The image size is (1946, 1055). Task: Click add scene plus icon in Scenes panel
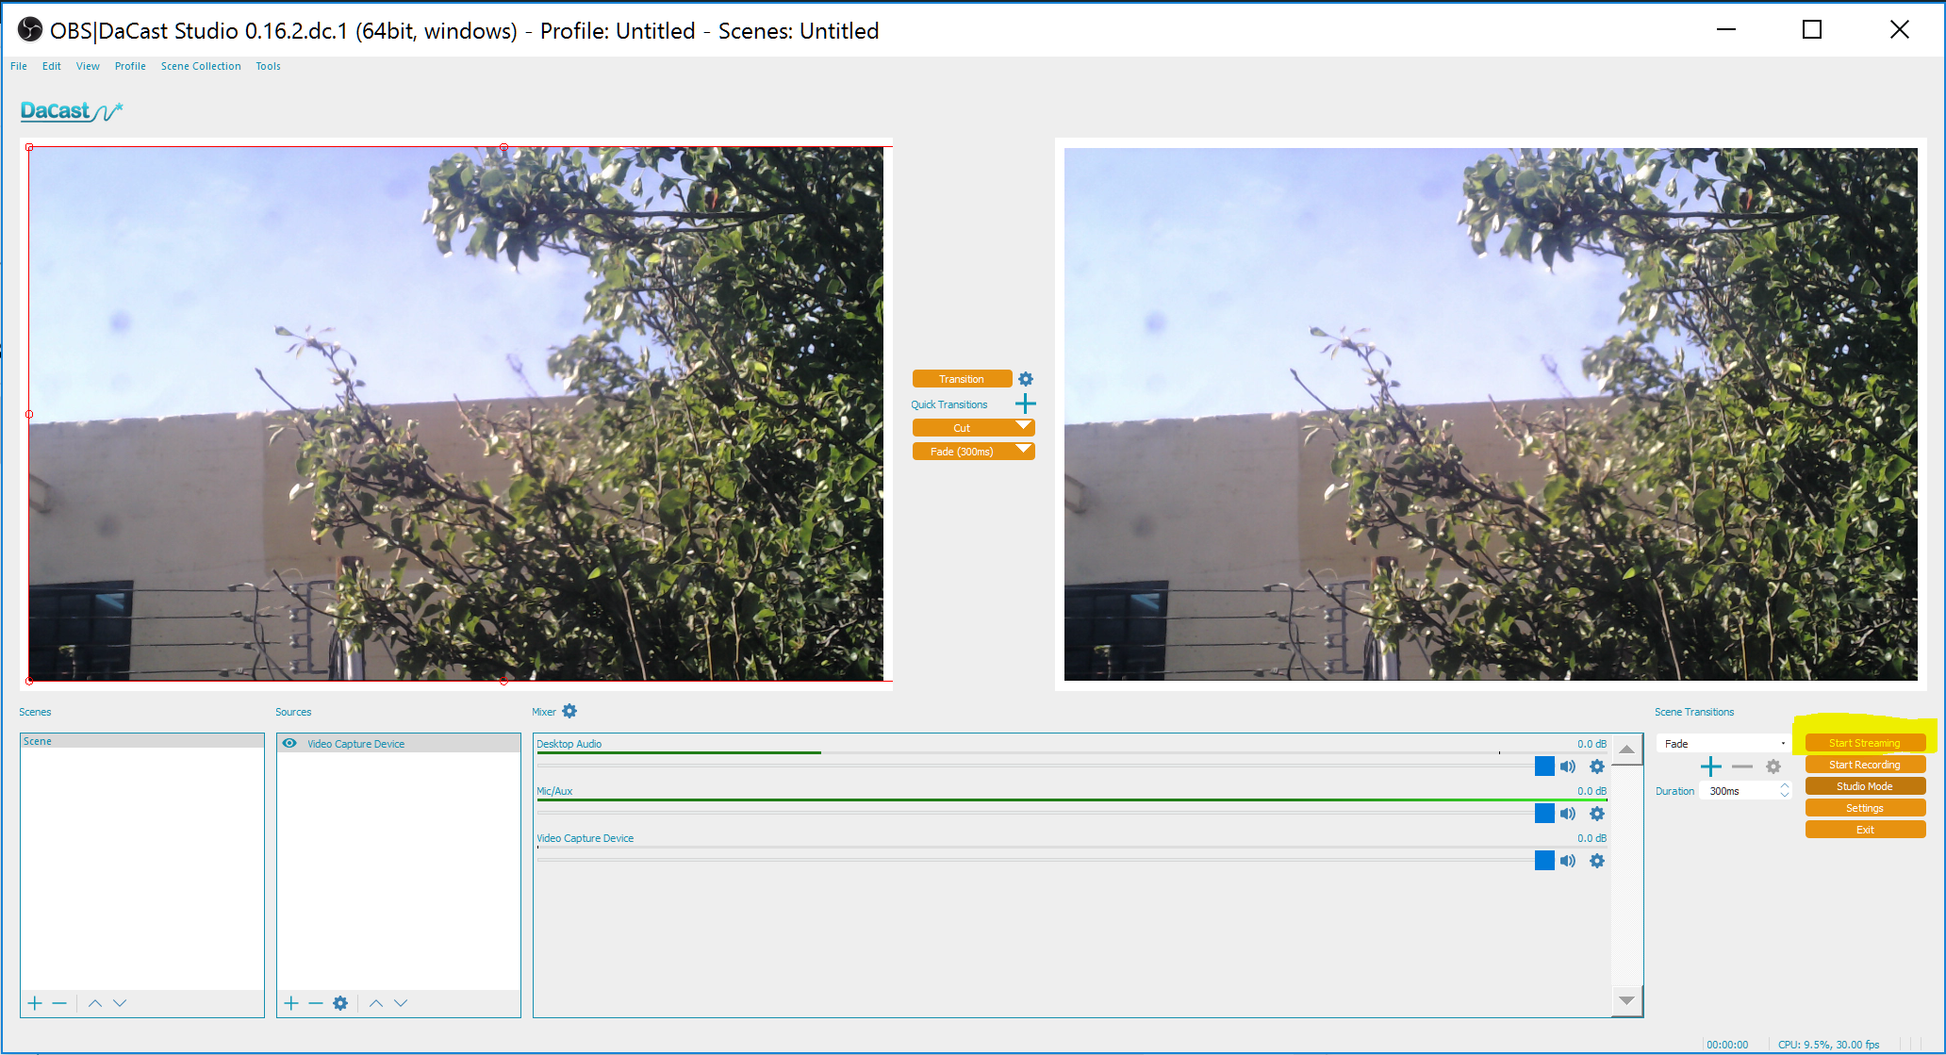pos(30,1001)
